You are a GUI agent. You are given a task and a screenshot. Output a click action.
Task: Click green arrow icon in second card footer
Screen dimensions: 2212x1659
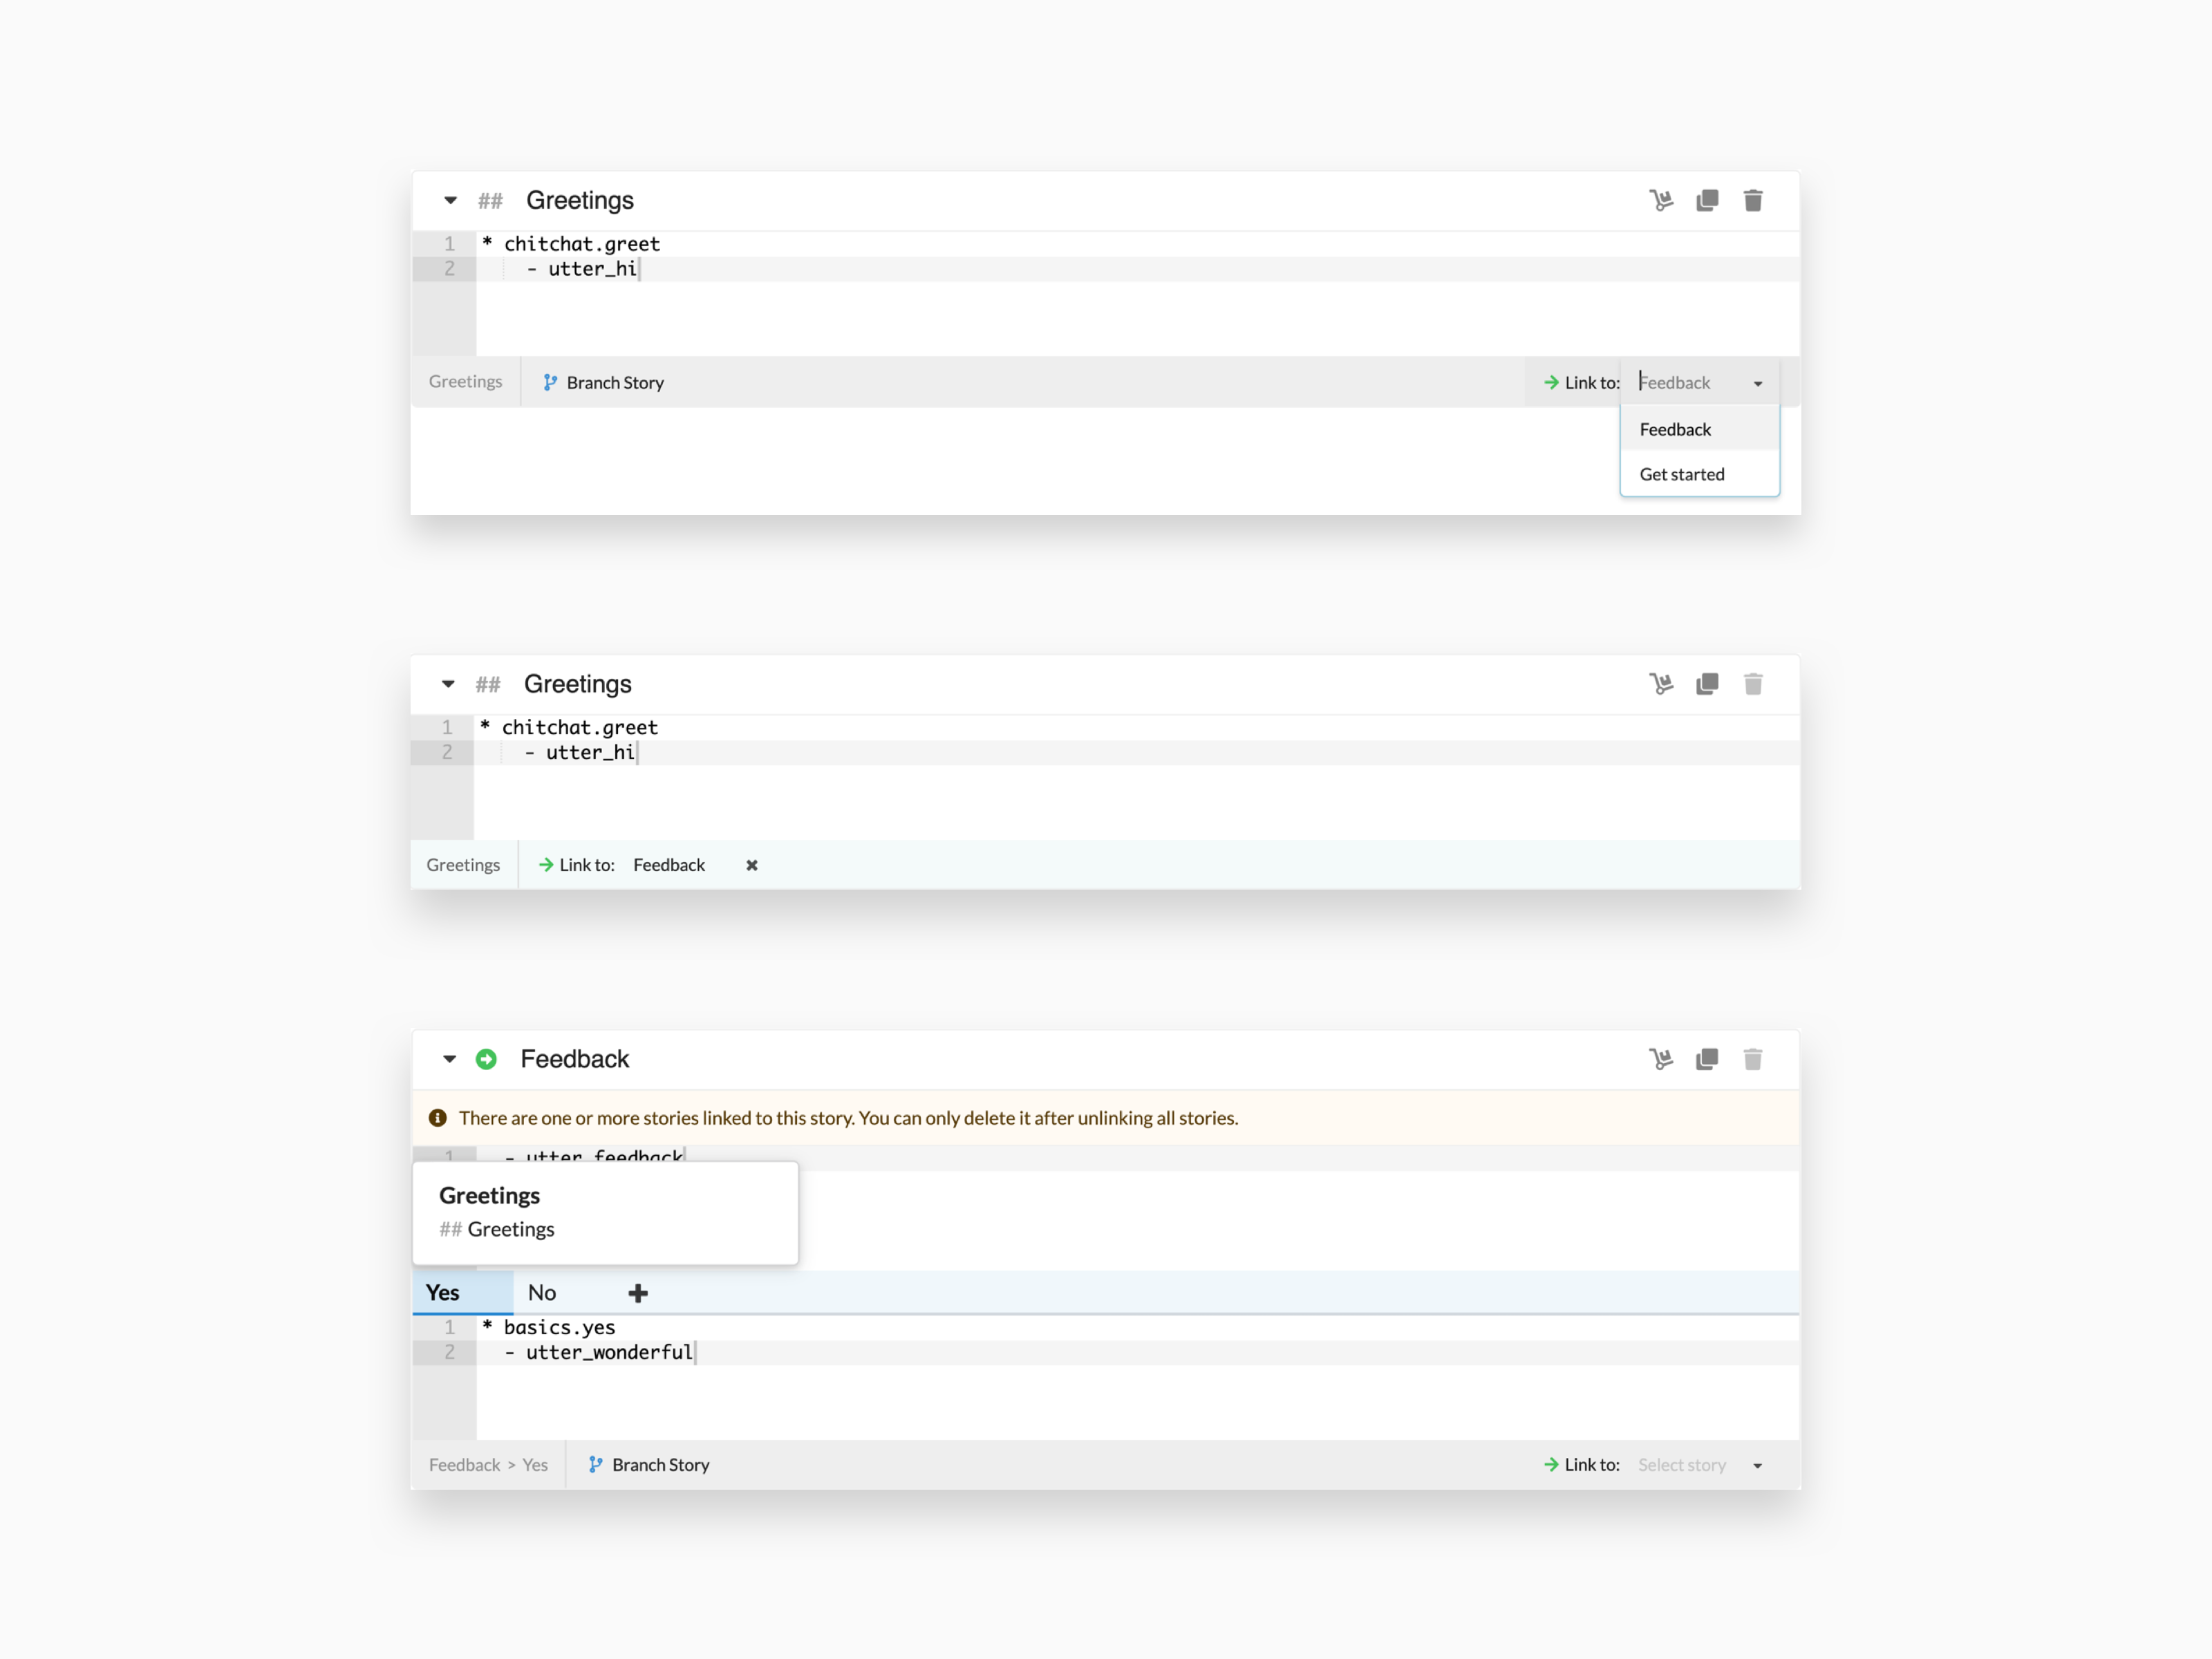[x=546, y=865]
